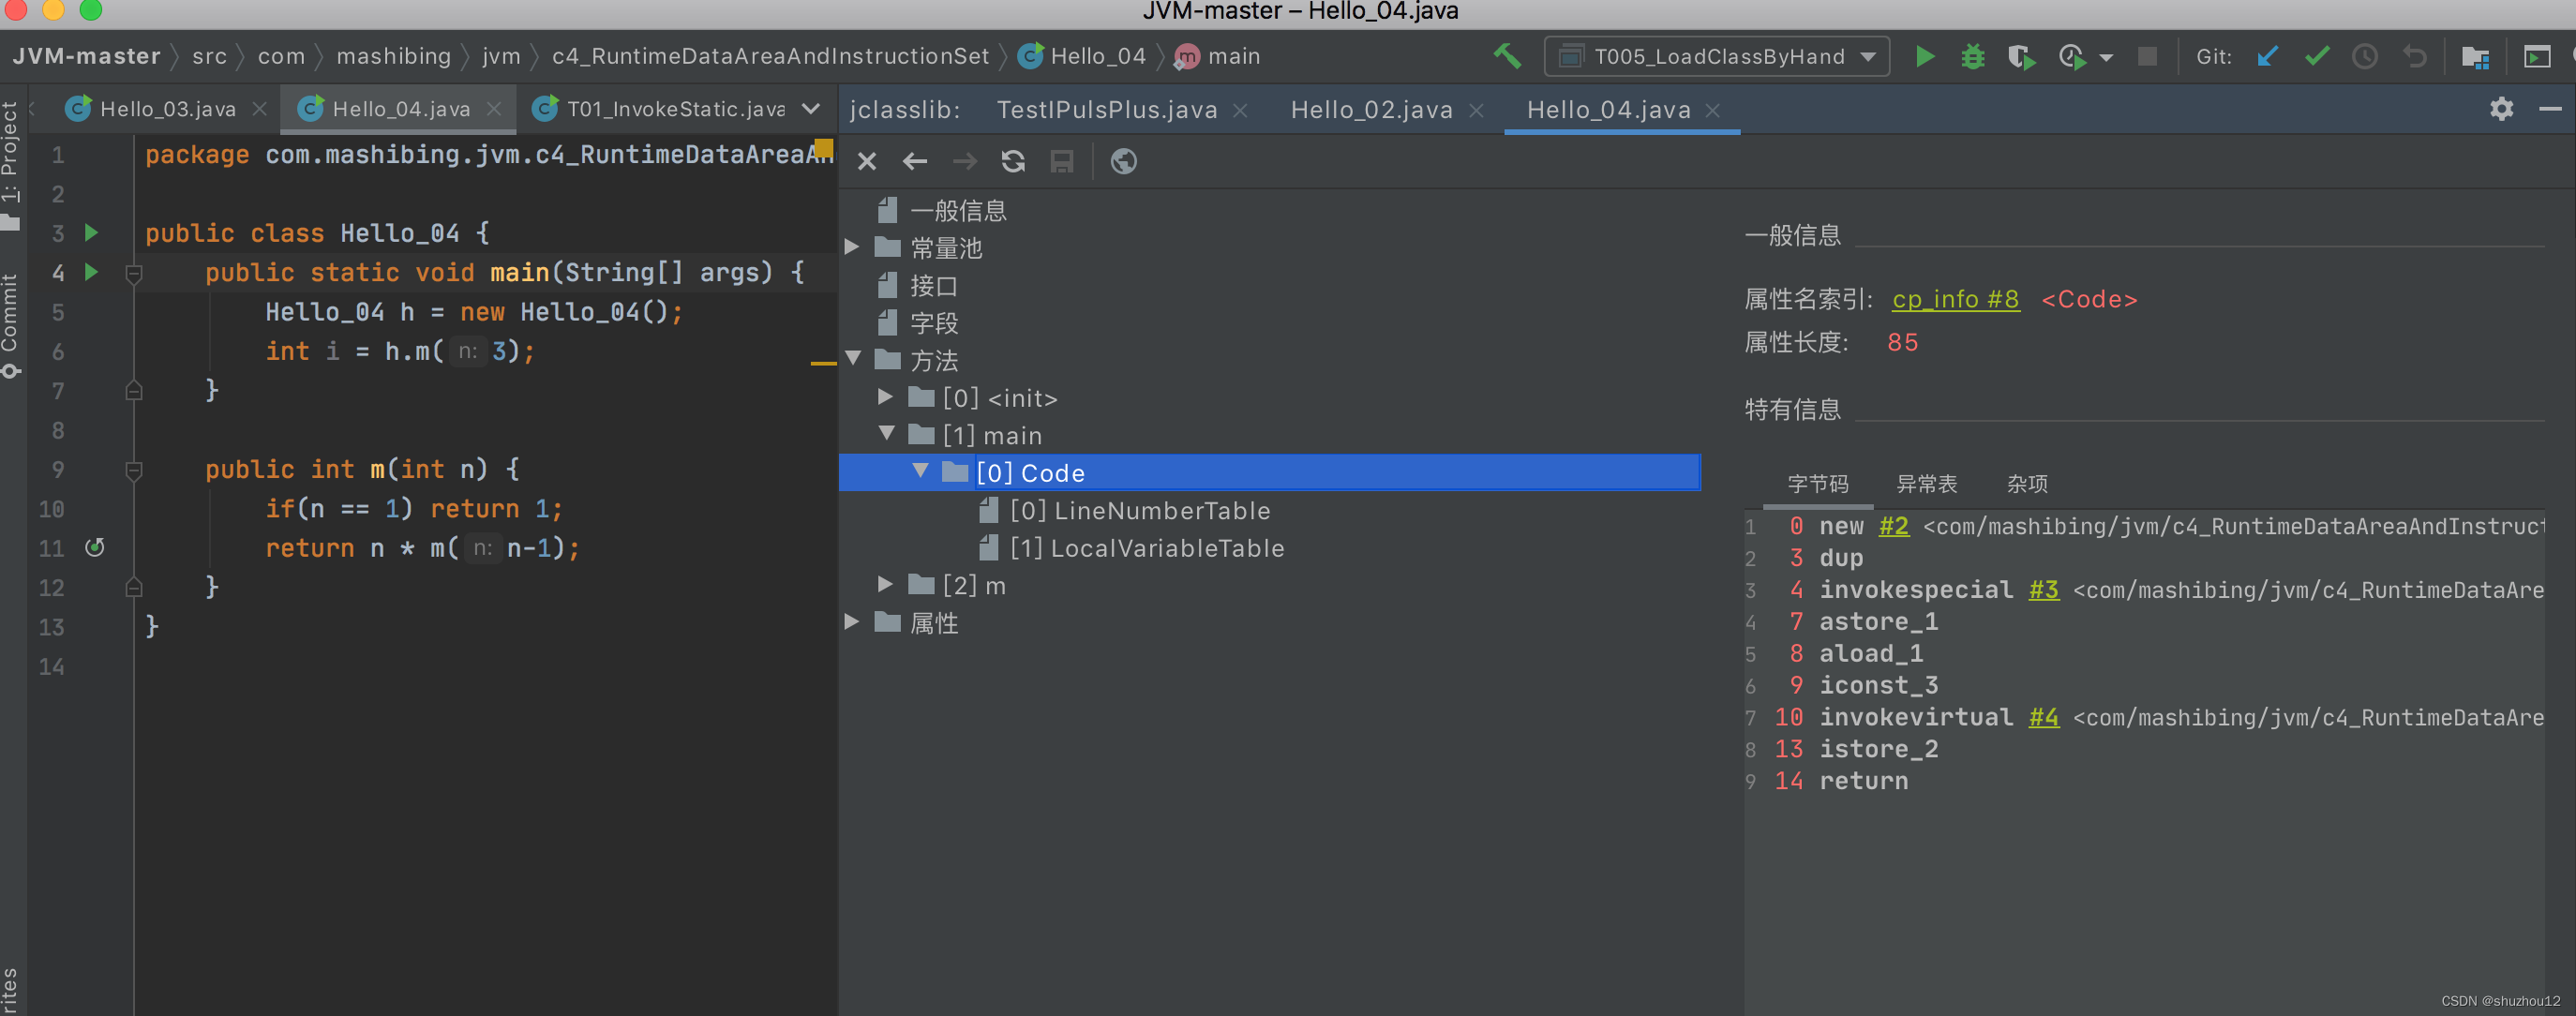Select 接口 in the class tree
This screenshot has width=2576, height=1016.
(x=934, y=286)
